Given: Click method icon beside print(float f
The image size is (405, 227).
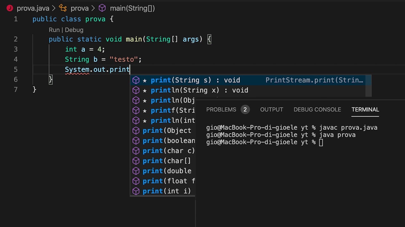Looking at the screenshot, I should [x=136, y=181].
